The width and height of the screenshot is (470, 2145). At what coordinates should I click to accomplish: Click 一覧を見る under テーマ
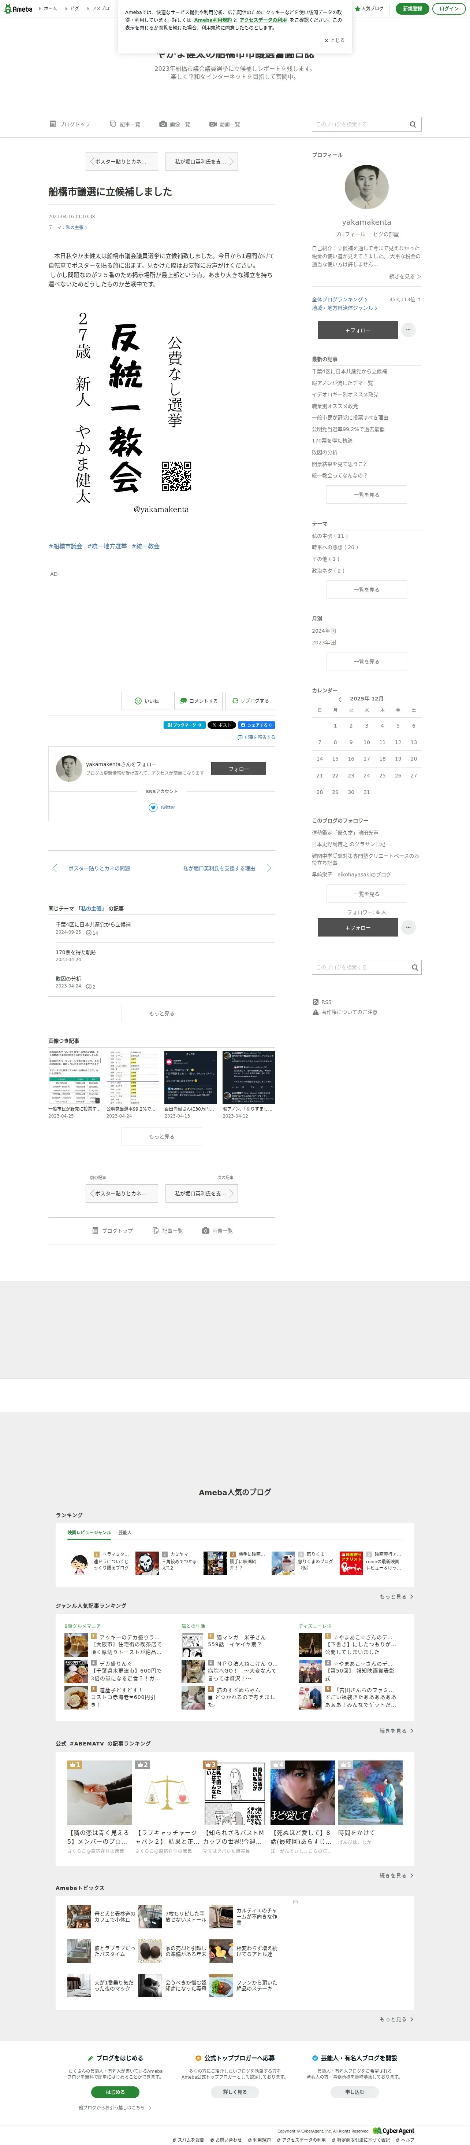pos(366,589)
